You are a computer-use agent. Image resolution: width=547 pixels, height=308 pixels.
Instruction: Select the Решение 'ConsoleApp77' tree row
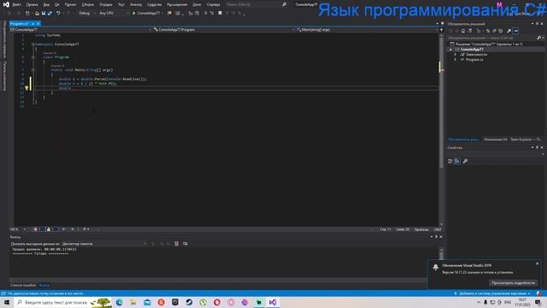(488, 44)
